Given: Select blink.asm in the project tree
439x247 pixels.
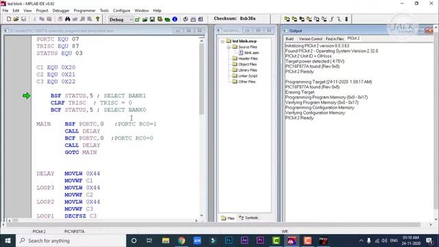Looking at the screenshot, I should pos(248,53).
